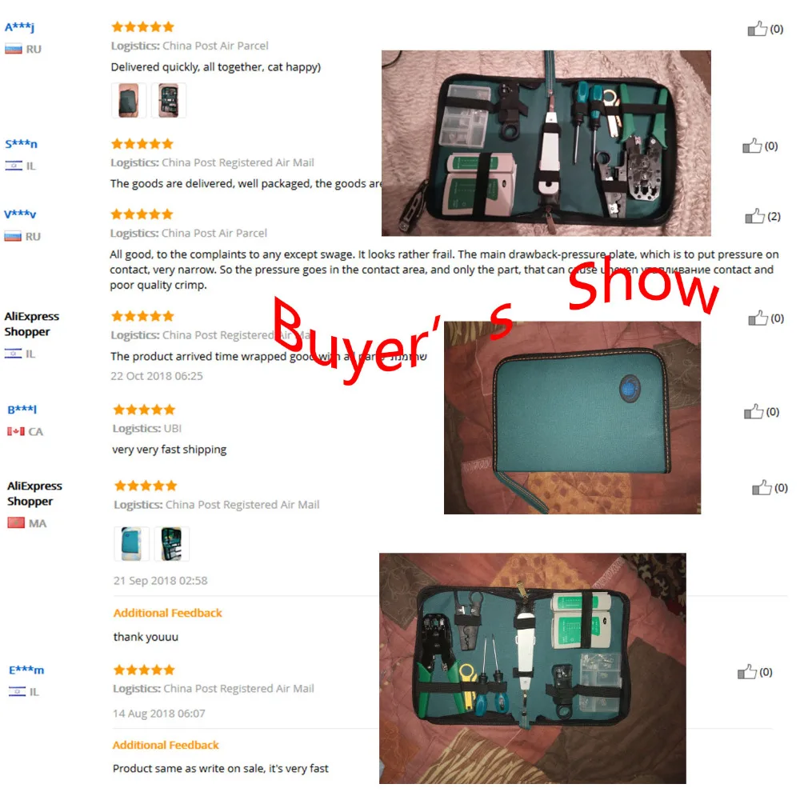Click the Canada flag under B***l
The image size is (800, 800).
point(16,432)
